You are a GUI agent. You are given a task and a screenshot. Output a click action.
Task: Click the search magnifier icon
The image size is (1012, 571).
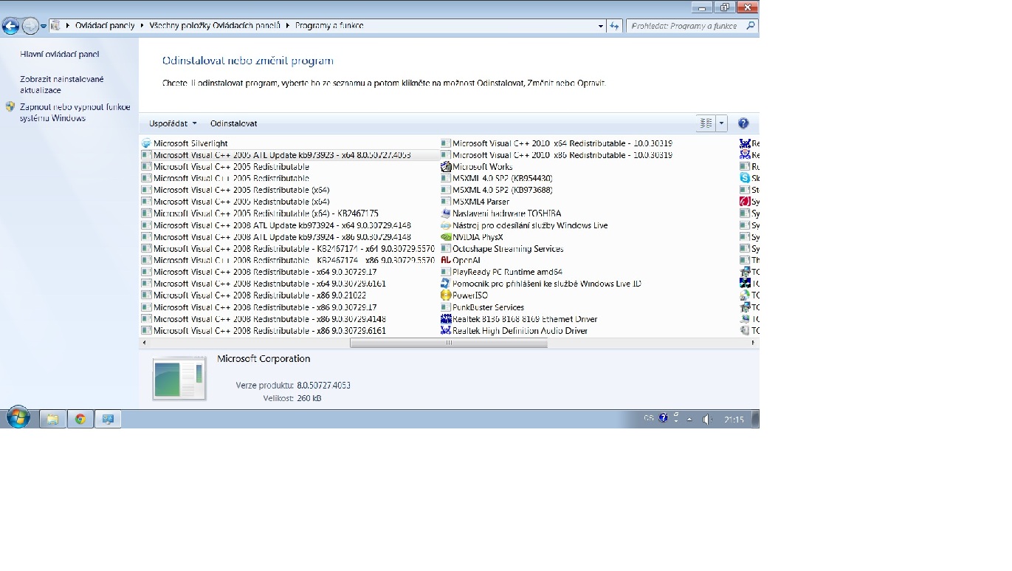(x=751, y=26)
